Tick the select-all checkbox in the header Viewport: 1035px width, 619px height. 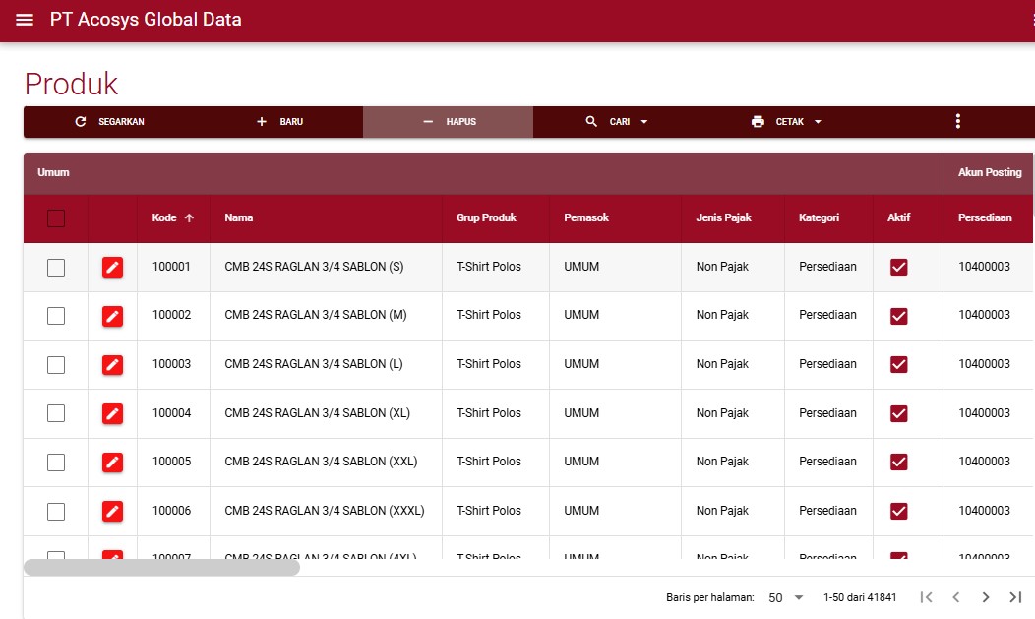(x=56, y=218)
